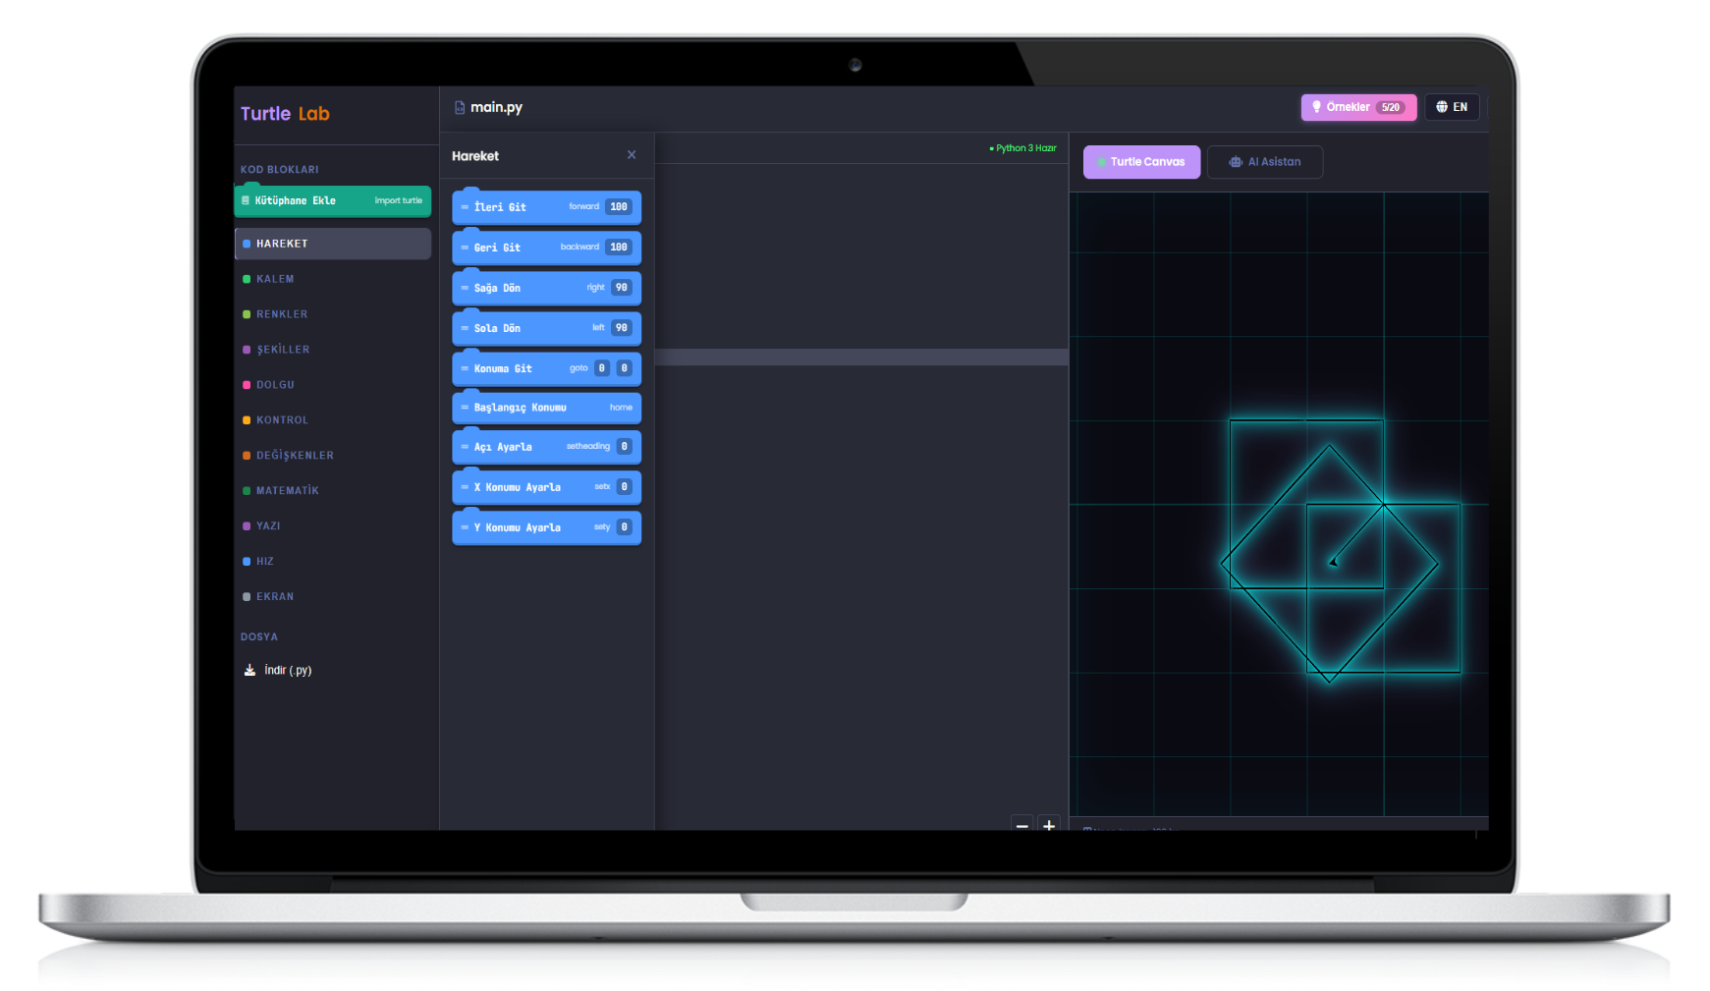The width and height of the screenshot is (1710, 991).
Task: Click the Konuma Git goto block
Action: click(x=546, y=368)
